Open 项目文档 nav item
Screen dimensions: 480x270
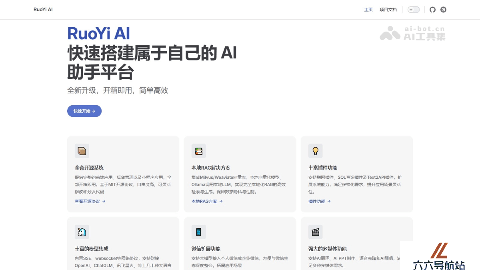(388, 10)
